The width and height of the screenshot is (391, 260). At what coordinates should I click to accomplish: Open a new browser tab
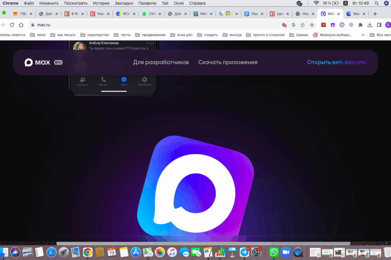pos(375,14)
